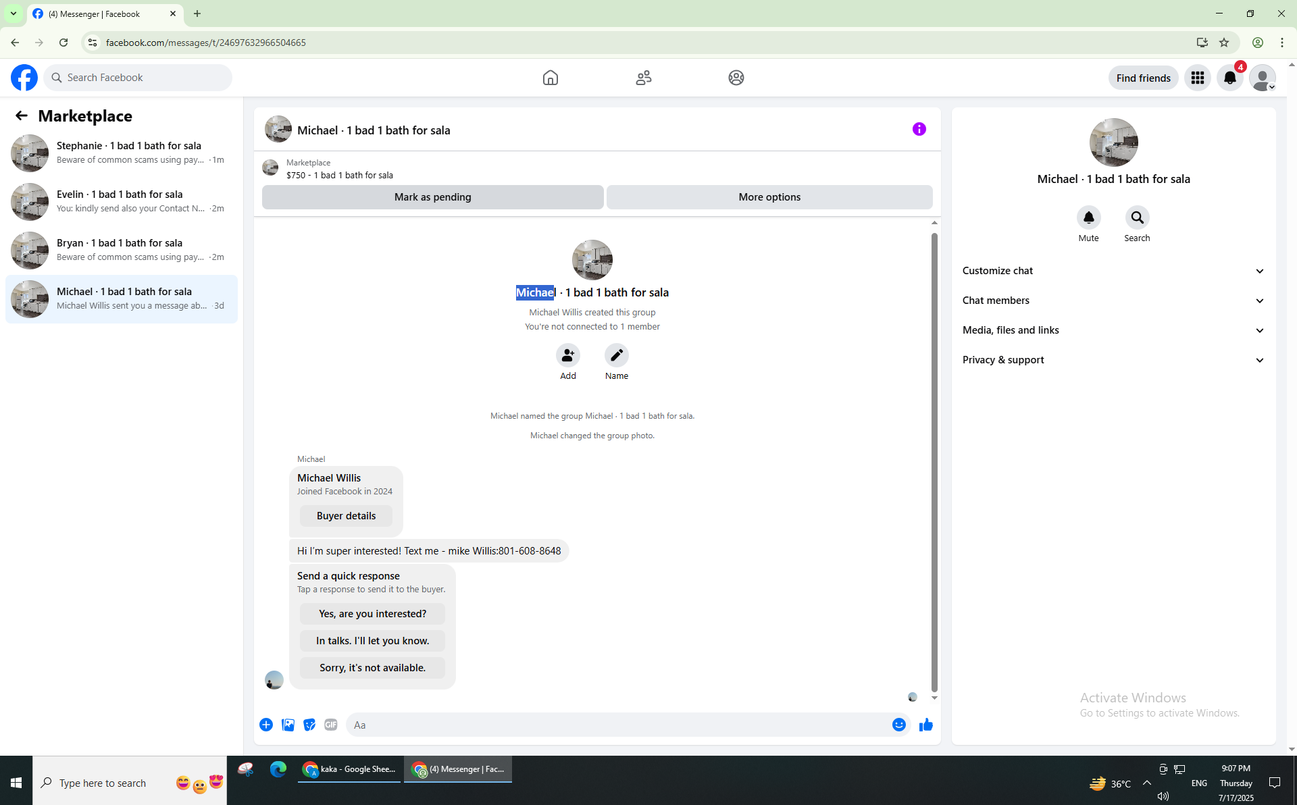Screen dimensions: 1297x805
Task: Attach a file with the photo icon
Action: click(x=288, y=725)
